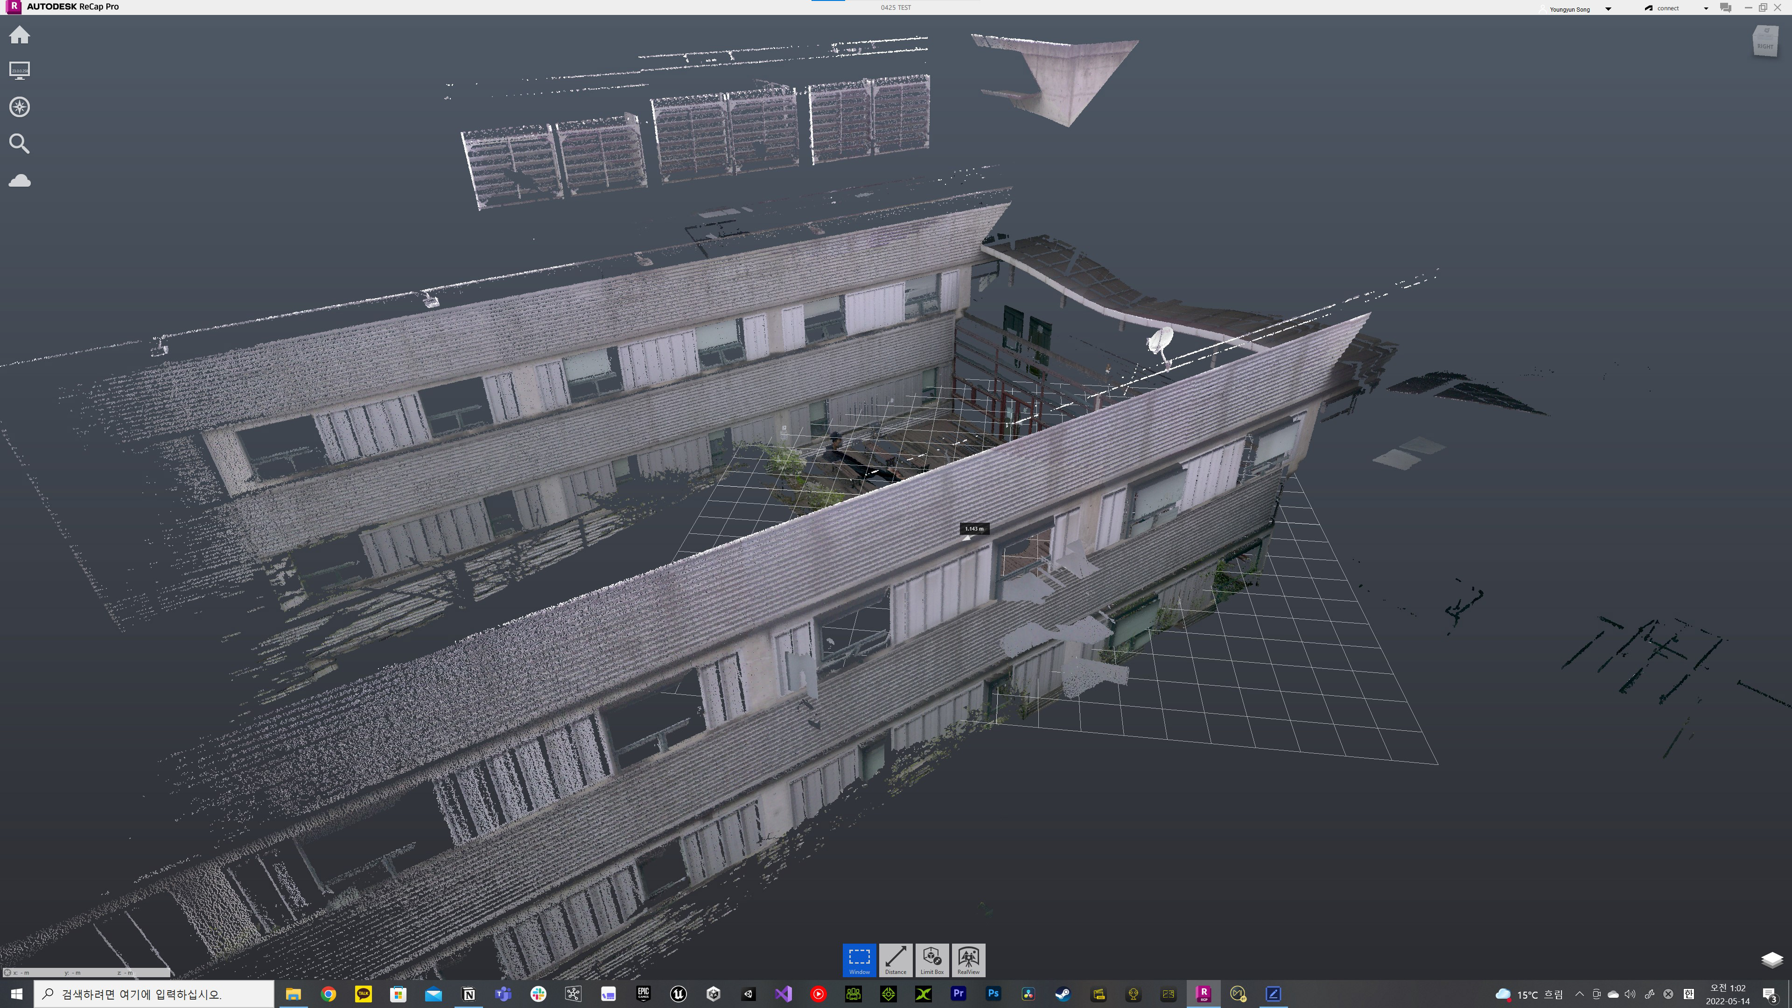The height and width of the screenshot is (1008, 1792).
Task: Open the ReCap Home menu
Action: click(20, 35)
